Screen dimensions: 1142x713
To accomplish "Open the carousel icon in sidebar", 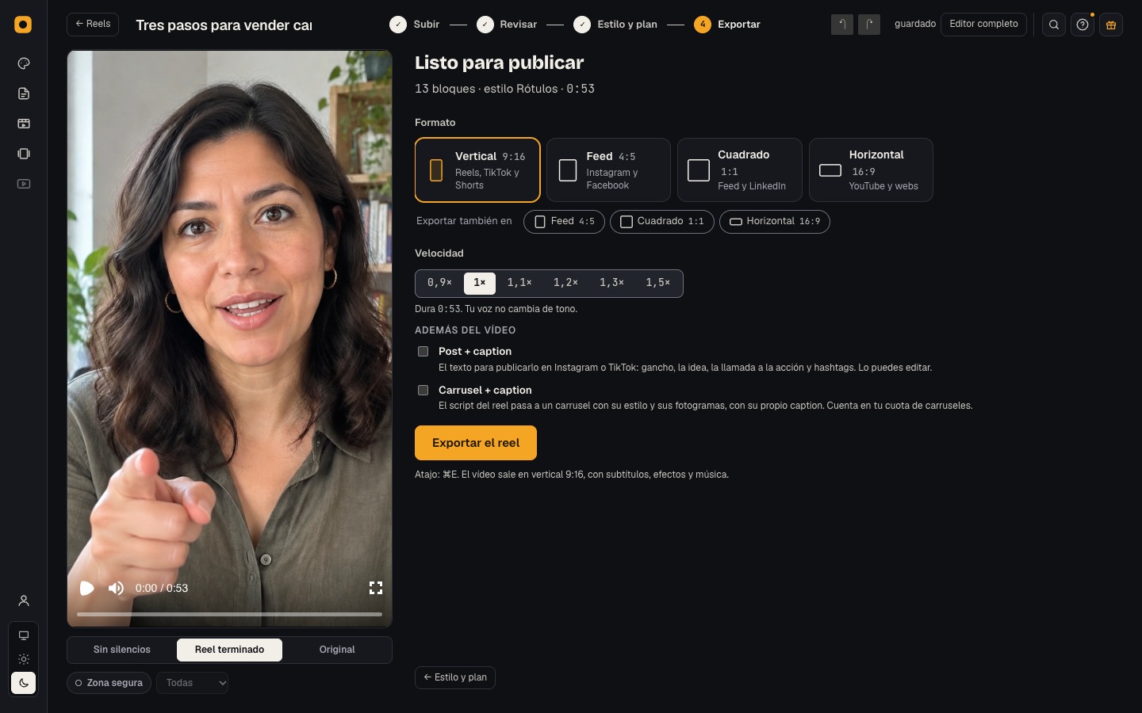I will click(24, 154).
